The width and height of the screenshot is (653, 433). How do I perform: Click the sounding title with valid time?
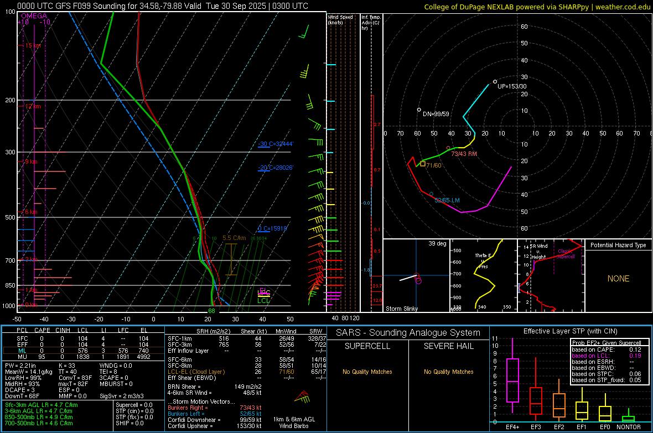click(x=163, y=6)
